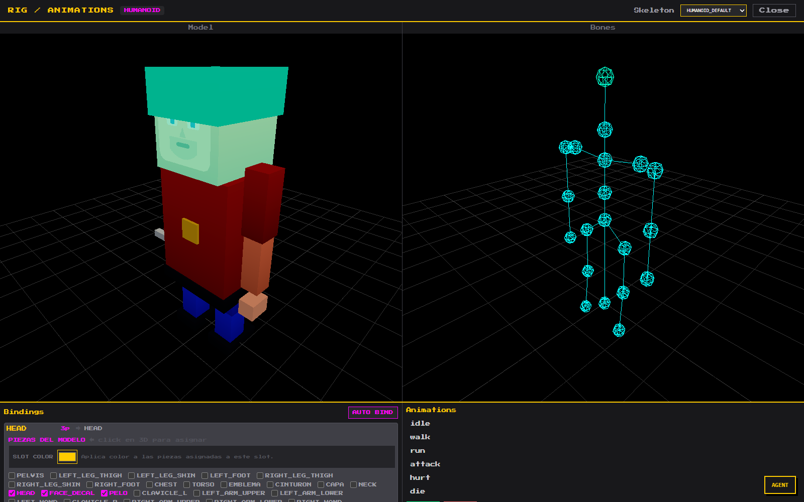Check the LEFT_LEG_SHIN checkbox
Image resolution: width=804 pixels, height=502 pixels.
(132, 476)
